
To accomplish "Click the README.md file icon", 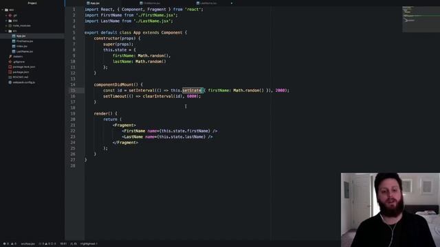I will tap(10, 77).
